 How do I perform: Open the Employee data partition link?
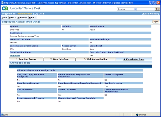coord(15,55)
